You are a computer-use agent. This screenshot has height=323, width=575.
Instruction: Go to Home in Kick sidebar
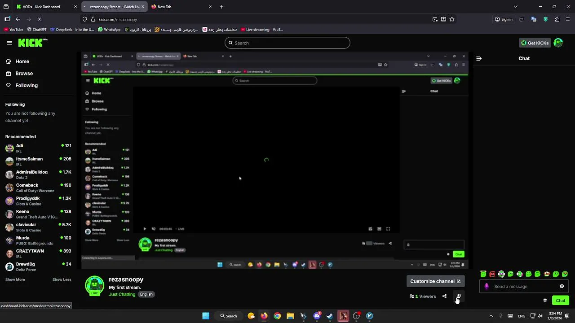18,61
